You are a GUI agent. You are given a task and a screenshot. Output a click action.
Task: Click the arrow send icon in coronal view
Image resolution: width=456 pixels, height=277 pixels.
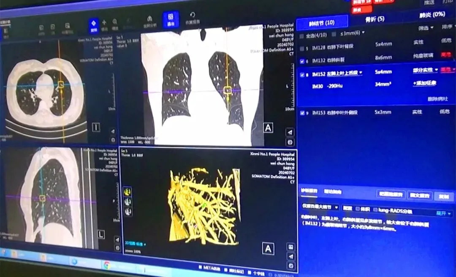pos(290,132)
